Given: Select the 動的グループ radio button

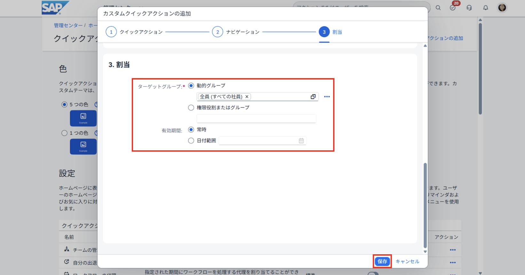Looking at the screenshot, I should pyautogui.click(x=191, y=85).
